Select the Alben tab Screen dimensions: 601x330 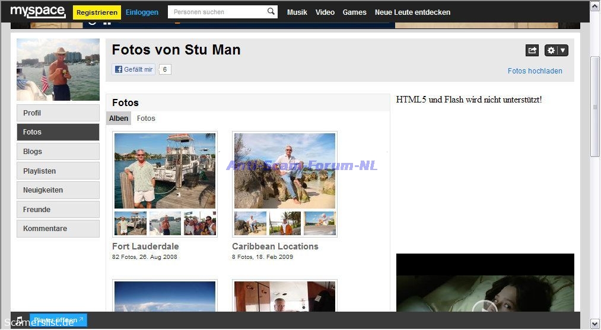[119, 118]
